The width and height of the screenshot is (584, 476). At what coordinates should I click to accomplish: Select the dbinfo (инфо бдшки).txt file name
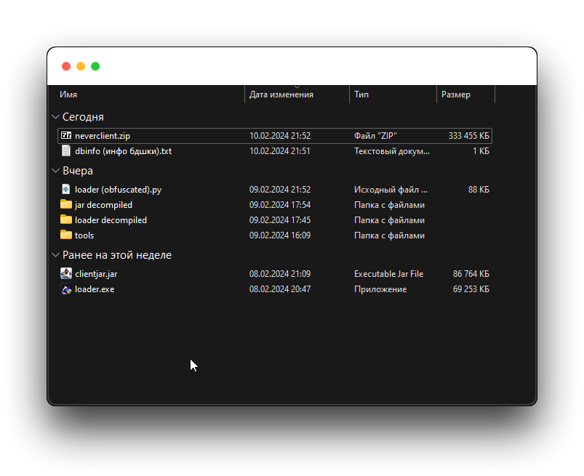pyautogui.click(x=124, y=151)
